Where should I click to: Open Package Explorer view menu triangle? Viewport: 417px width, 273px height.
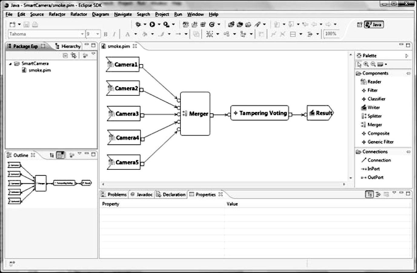(93, 54)
